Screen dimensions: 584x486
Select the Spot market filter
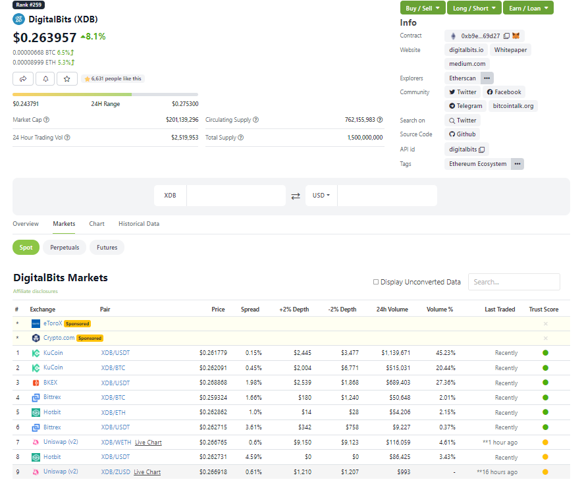point(26,248)
